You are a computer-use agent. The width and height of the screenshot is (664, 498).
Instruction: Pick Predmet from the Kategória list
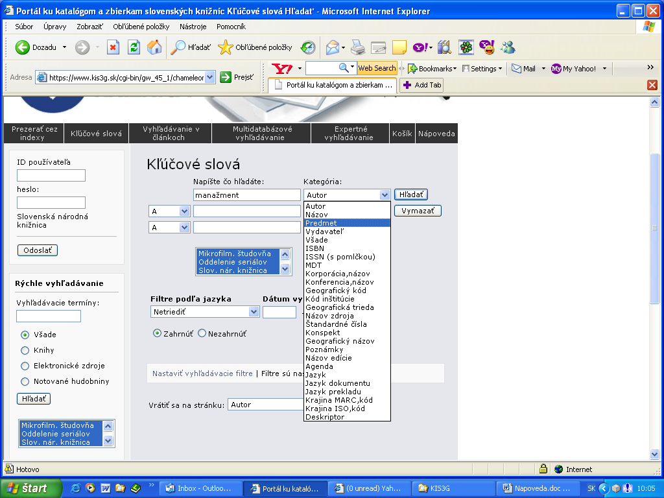pyautogui.click(x=347, y=223)
